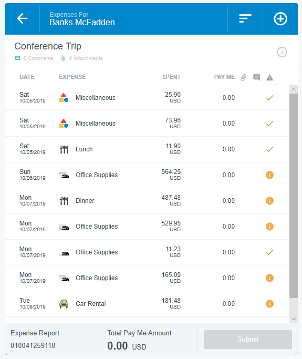302x359 pixels.
Task: Click the scrollbar up arrow
Action: [x=294, y=89]
